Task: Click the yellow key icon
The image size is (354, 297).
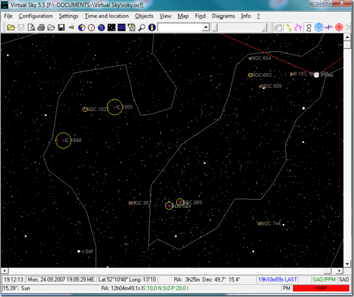Action: pos(71,28)
